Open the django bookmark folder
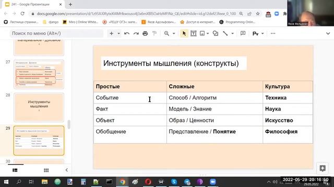This screenshot has height=187, width=334. 51,22
